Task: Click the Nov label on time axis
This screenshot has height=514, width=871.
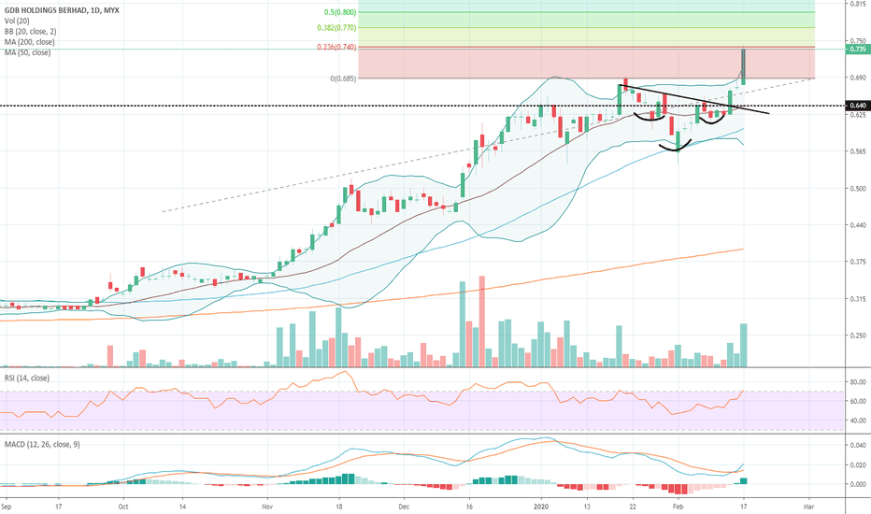Action: point(267,507)
